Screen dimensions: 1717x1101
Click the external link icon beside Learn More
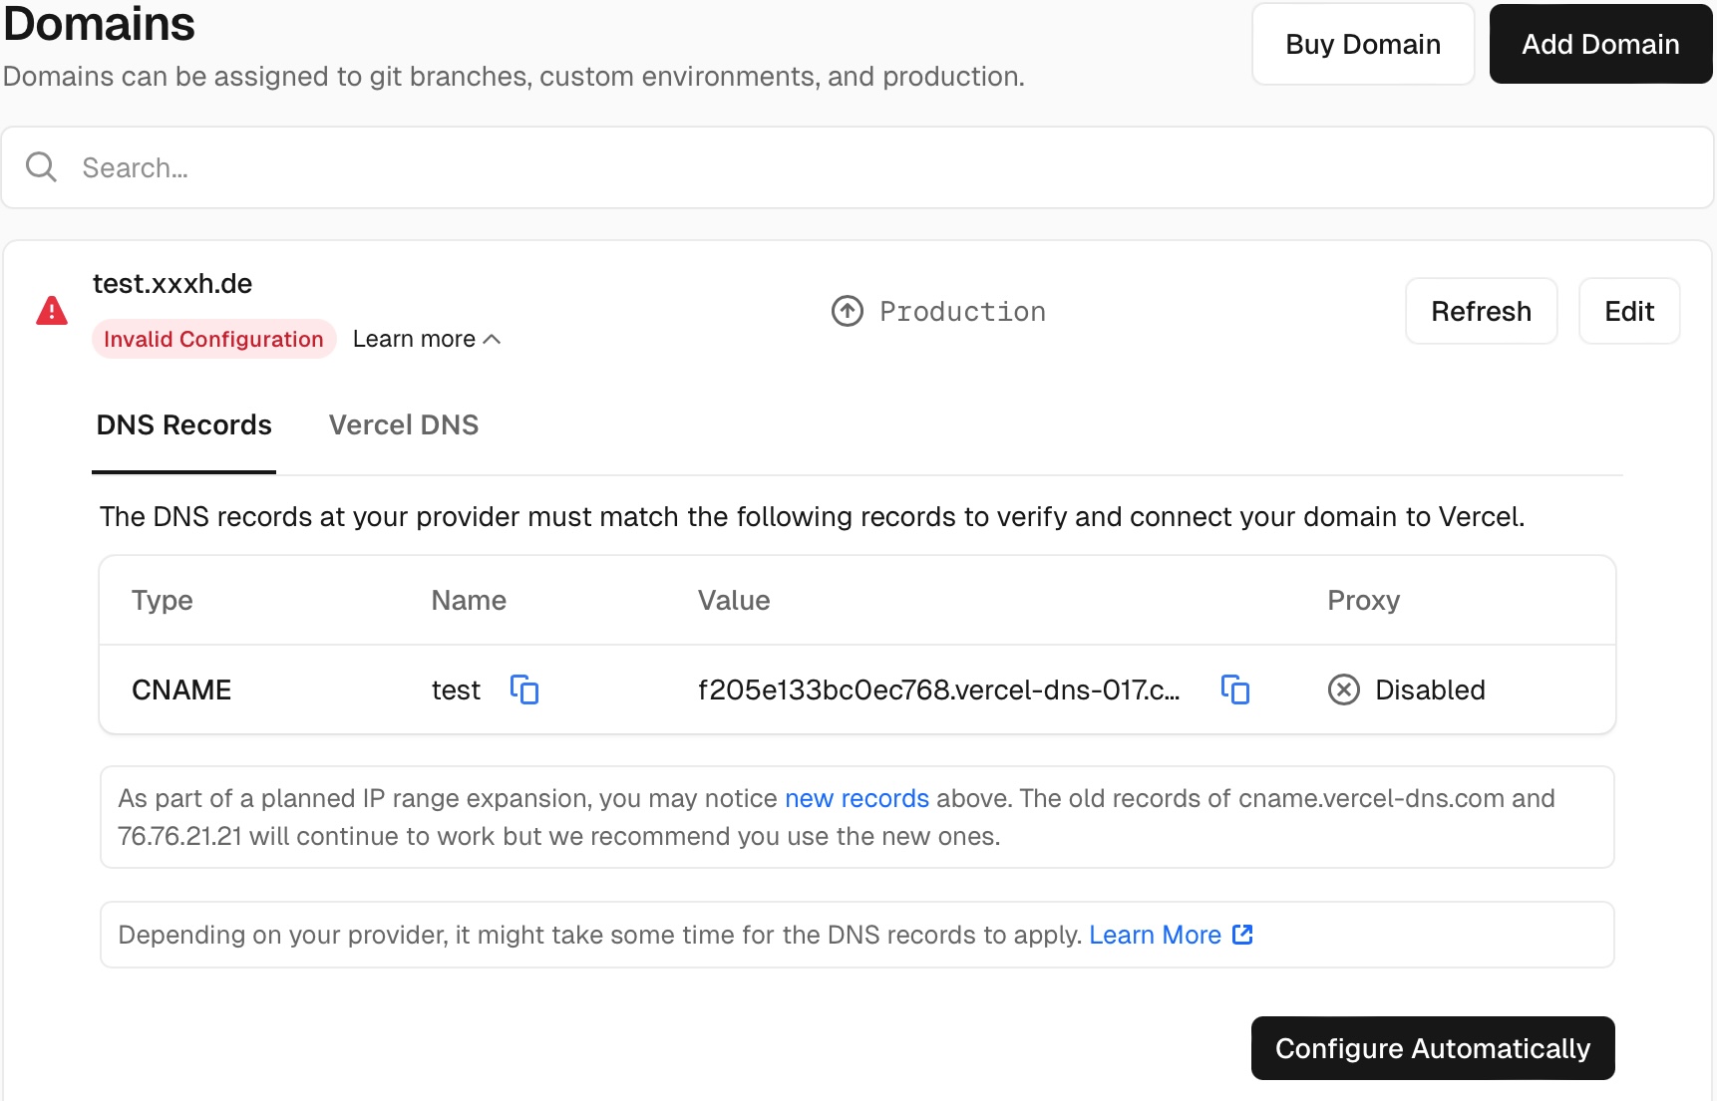pos(1242,935)
